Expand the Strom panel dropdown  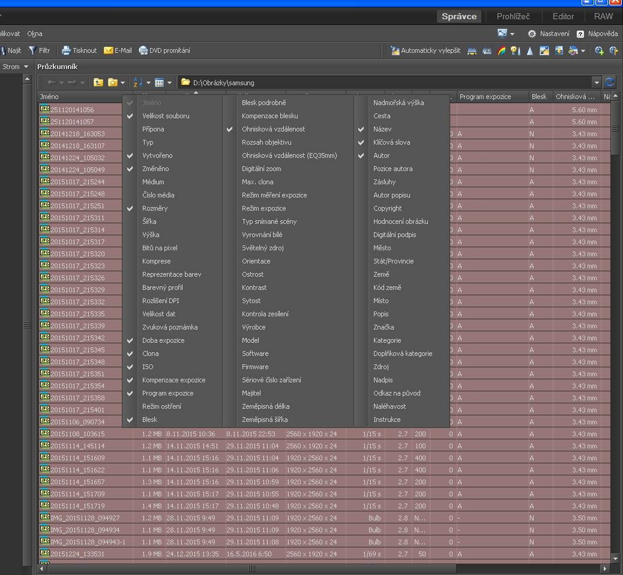click(x=26, y=67)
